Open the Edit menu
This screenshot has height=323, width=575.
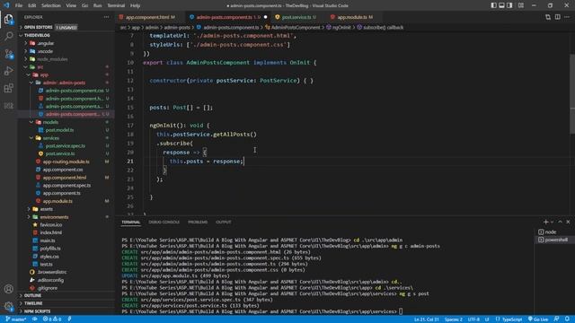(32, 5)
